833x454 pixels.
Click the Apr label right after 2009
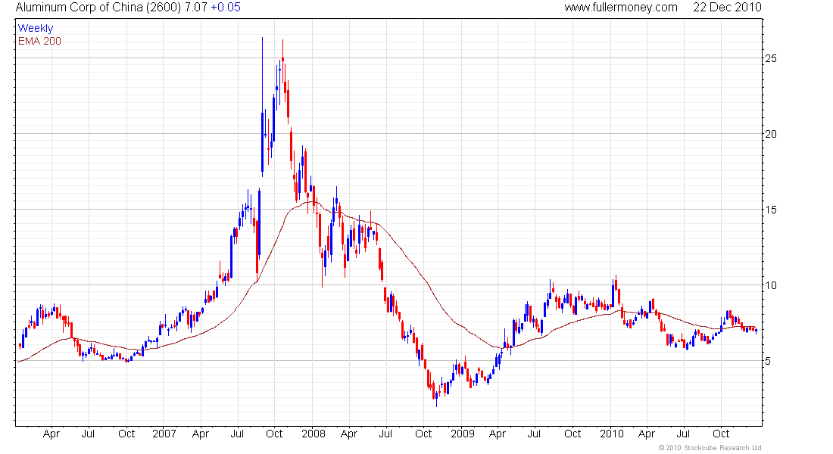498,434
